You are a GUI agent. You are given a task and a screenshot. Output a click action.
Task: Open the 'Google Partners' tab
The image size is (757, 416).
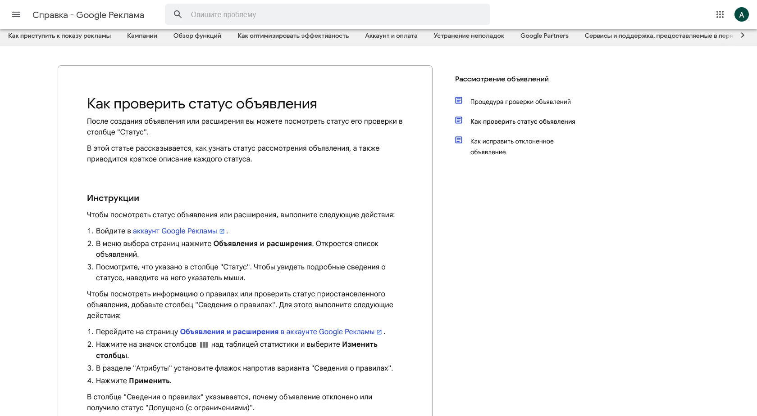tap(544, 36)
